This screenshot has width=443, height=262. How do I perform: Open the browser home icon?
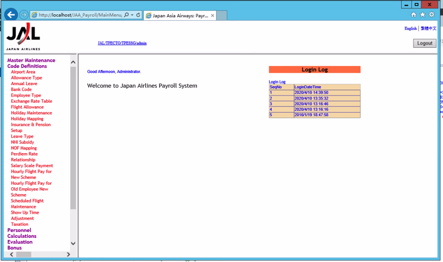[413, 15]
